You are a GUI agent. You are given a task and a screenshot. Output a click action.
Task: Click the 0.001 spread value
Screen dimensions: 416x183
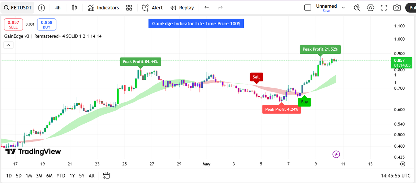30,24
